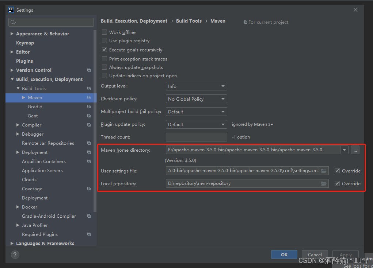Expand the Docker node arrow

pyautogui.click(x=18, y=207)
